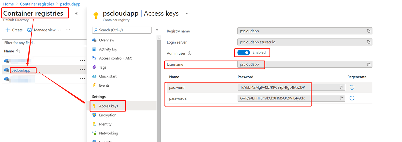Copy the Login server address

369,42
